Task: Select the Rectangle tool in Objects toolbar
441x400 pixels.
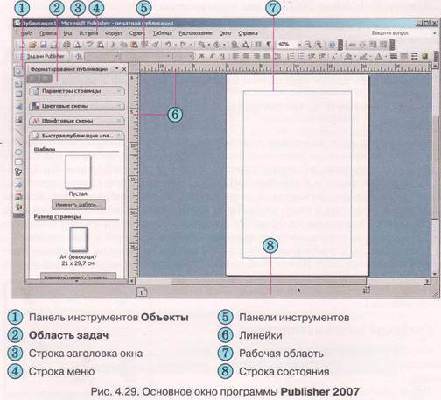Action: (18, 162)
